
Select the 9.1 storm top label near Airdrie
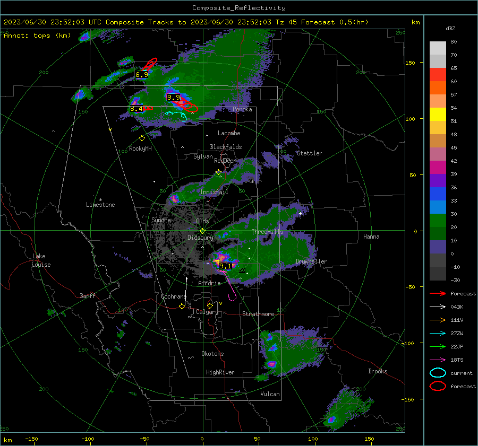(x=226, y=266)
